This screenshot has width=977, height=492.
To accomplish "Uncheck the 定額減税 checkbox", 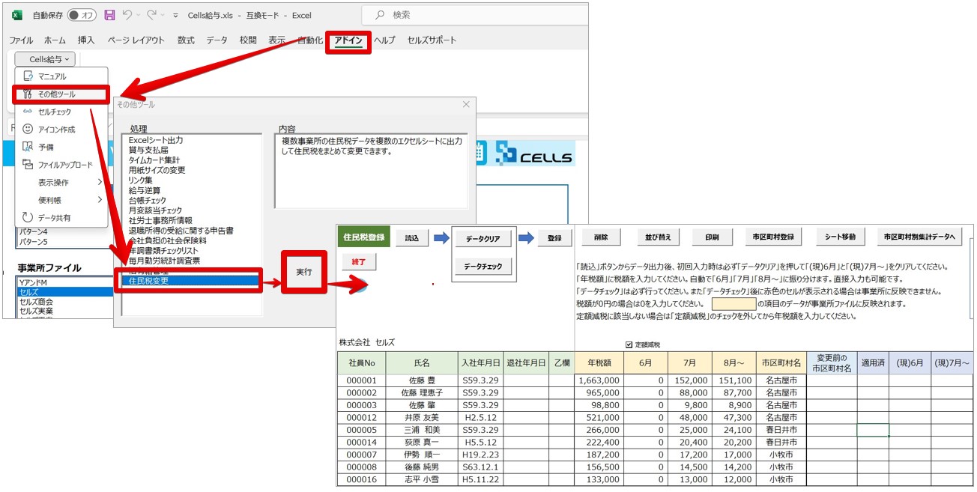I will (x=629, y=344).
